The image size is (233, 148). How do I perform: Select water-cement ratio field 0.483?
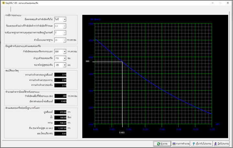(61, 102)
